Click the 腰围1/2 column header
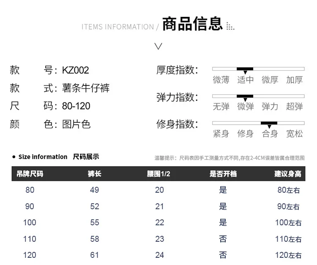 [x=158, y=174]
